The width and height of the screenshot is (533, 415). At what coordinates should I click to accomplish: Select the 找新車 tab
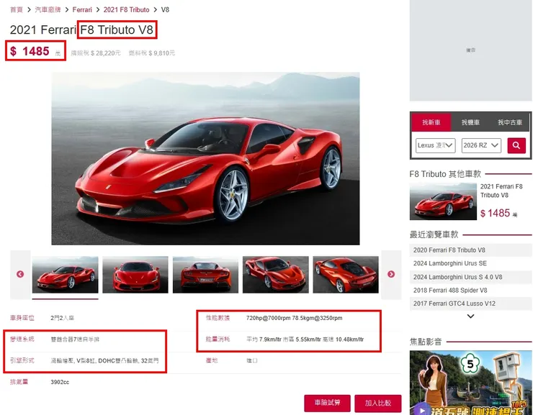[x=431, y=122]
